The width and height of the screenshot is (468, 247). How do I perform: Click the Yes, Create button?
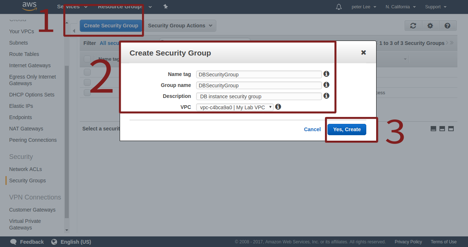[x=347, y=129]
